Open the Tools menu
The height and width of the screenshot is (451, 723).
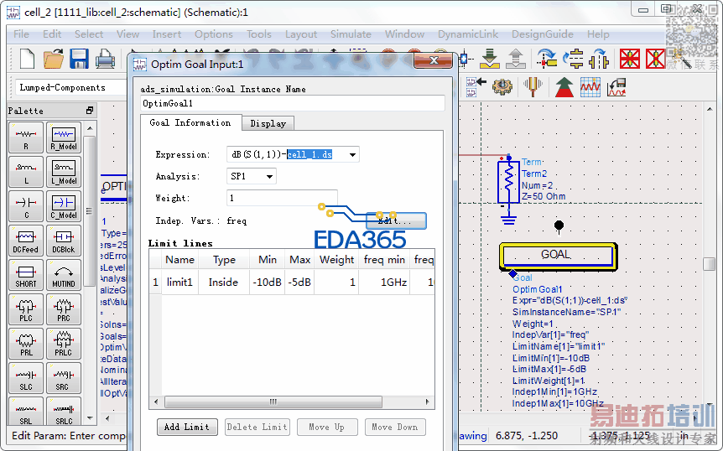(x=258, y=34)
